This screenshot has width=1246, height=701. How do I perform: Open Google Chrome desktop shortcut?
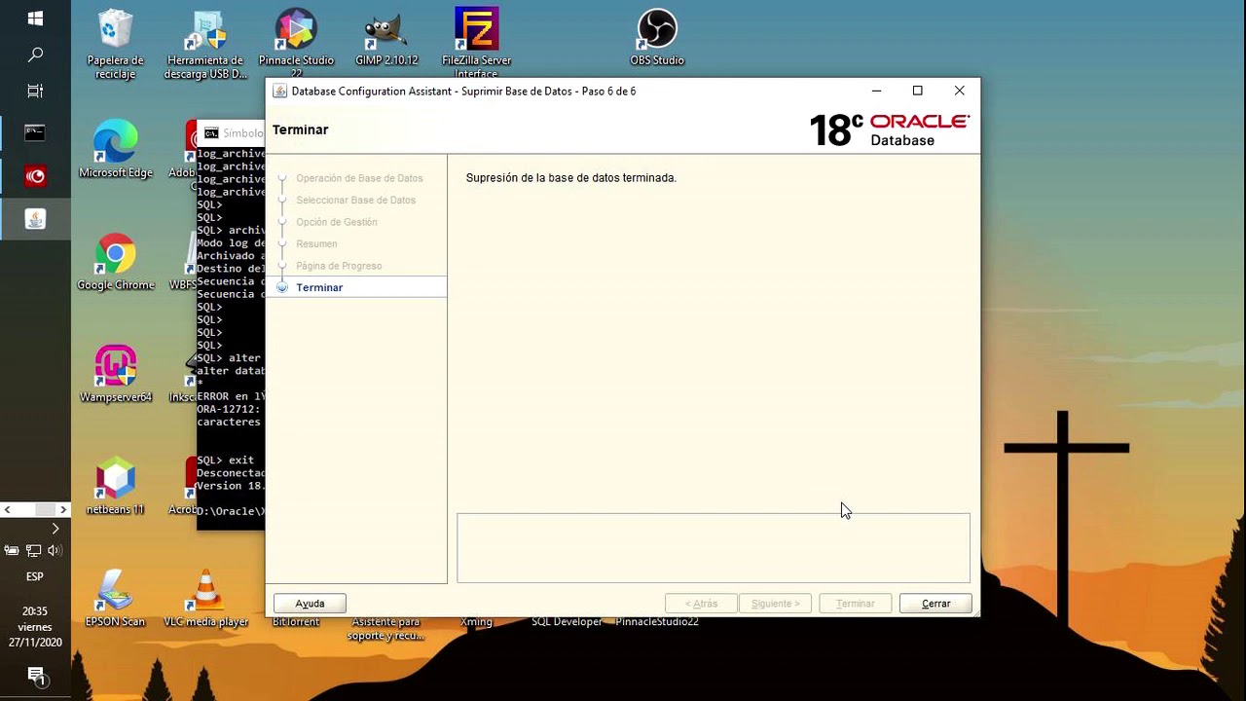coord(116,263)
